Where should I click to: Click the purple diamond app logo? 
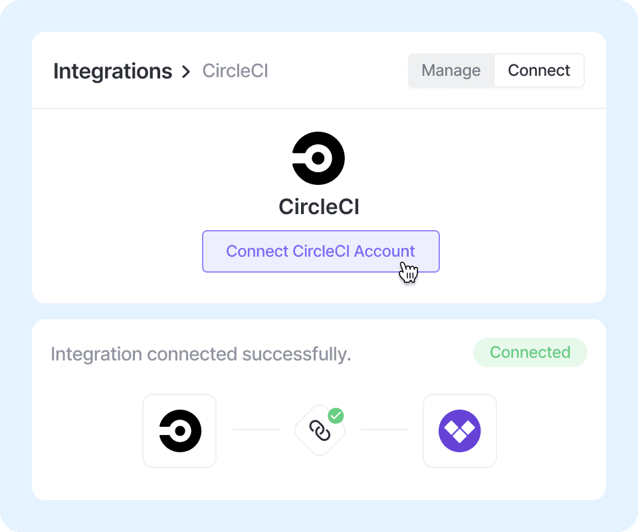(x=459, y=431)
